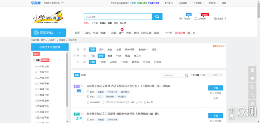
Task: Click 加入资源篮 under first result
Action: coord(215,93)
